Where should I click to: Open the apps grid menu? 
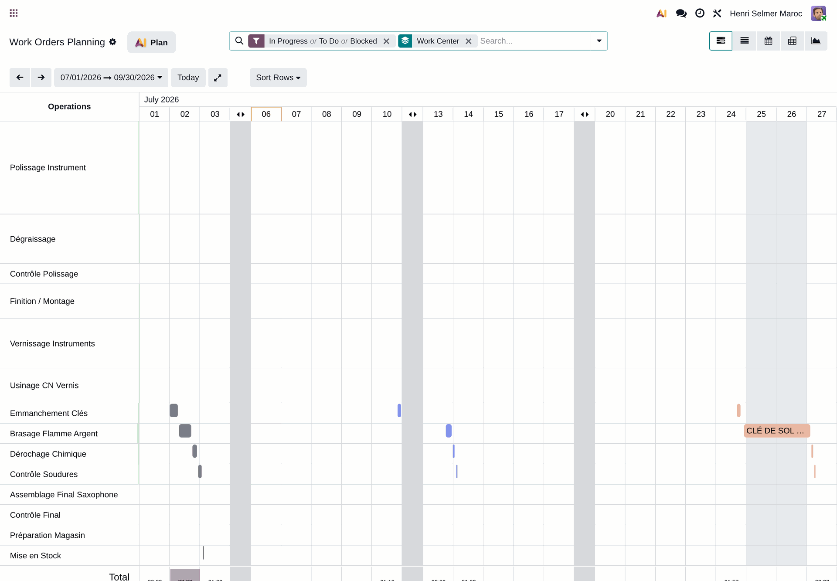pyautogui.click(x=14, y=13)
